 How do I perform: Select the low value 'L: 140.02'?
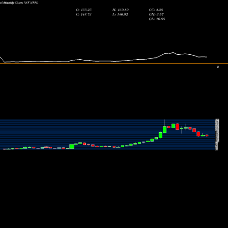pos(120,14)
